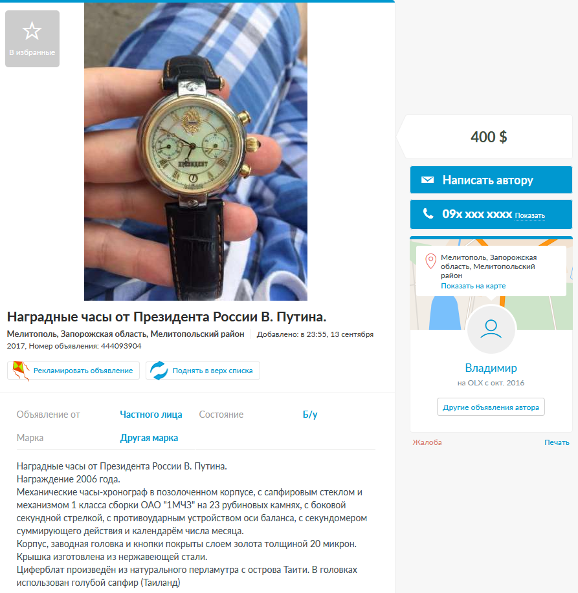Click the refresh arrows icon Поднять в верх

click(159, 371)
